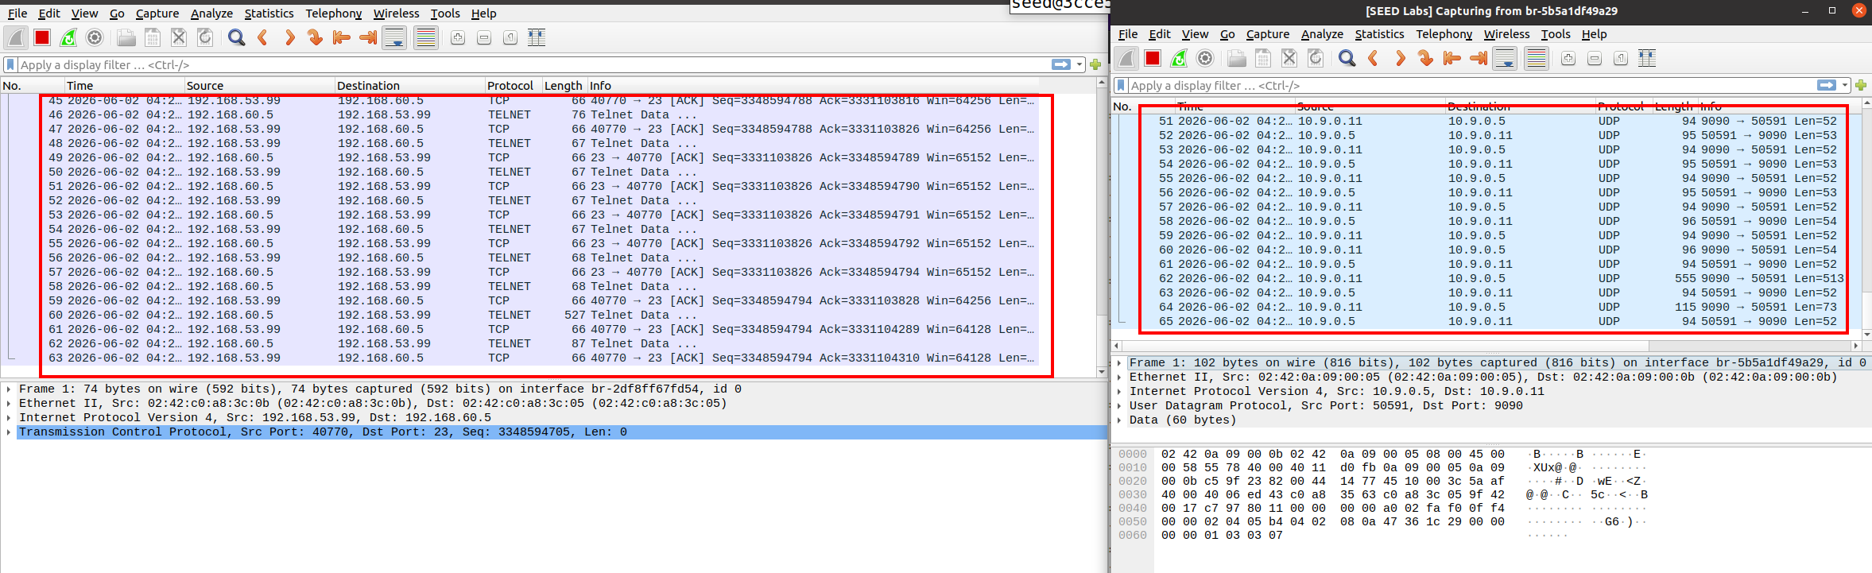1872x573 pixels.
Task: Open Help menu in right window
Action: [x=1594, y=34]
